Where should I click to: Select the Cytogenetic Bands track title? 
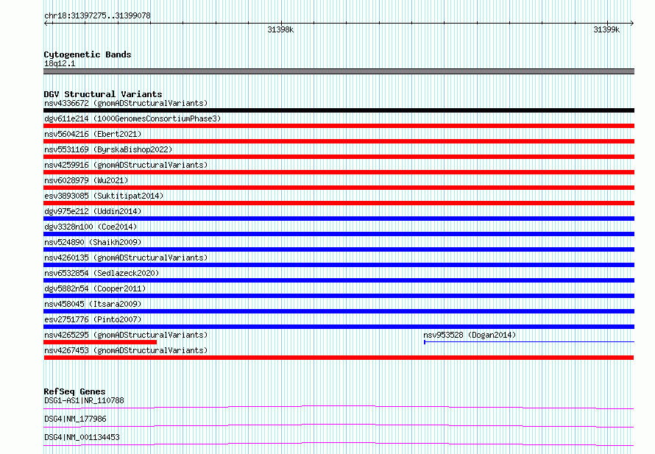[x=88, y=54]
